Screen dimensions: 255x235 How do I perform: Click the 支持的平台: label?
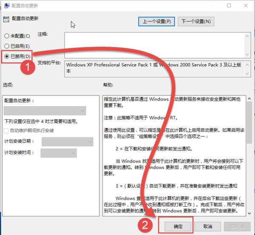click(x=49, y=63)
